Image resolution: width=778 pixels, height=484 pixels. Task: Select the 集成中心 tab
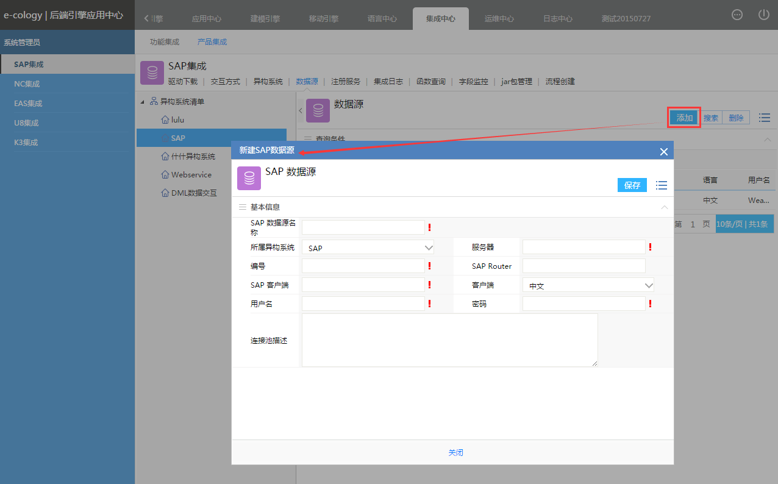441,19
